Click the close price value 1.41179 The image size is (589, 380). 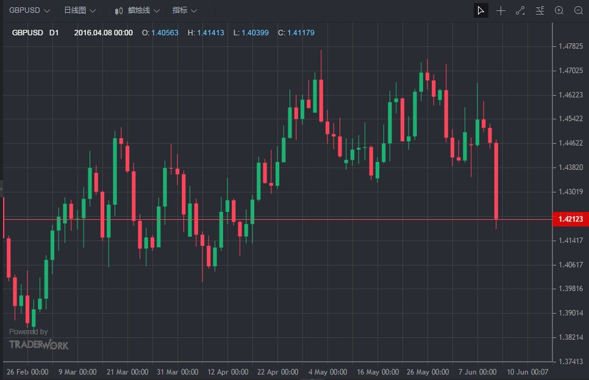point(301,32)
